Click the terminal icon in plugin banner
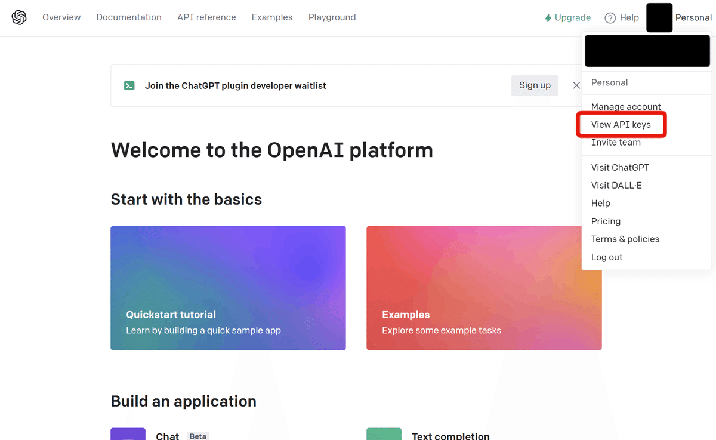The width and height of the screenshot is (716, 440). pos(129,85)
